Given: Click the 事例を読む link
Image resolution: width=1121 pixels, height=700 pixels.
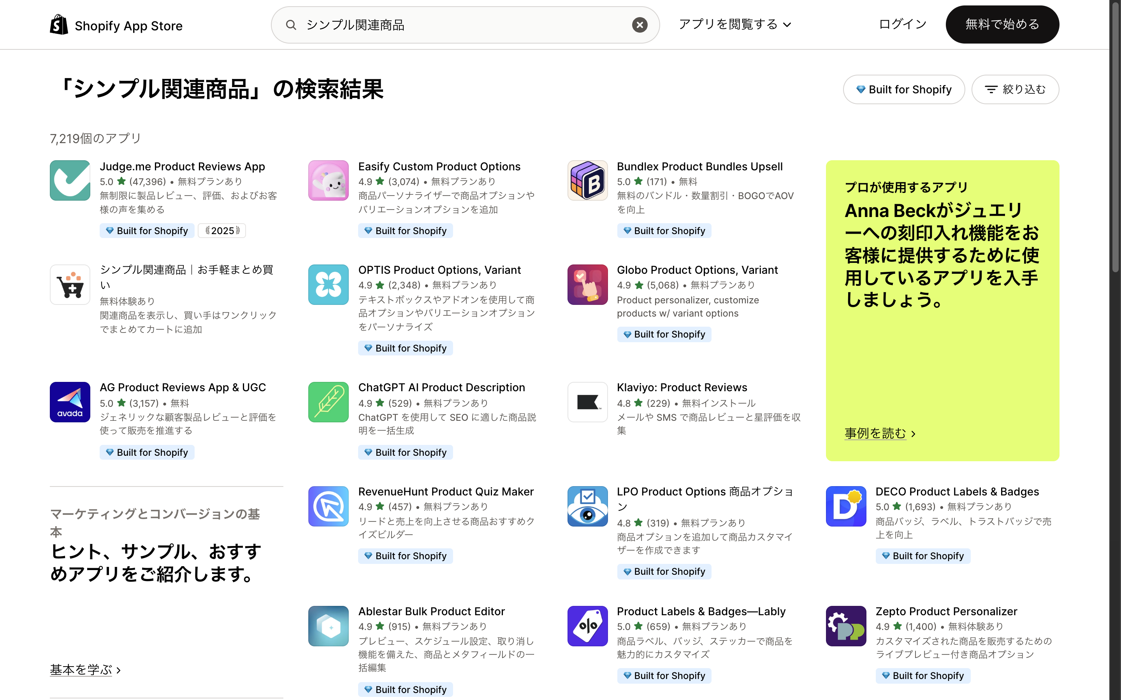Looking at the screenshot, I should point(880,433).
